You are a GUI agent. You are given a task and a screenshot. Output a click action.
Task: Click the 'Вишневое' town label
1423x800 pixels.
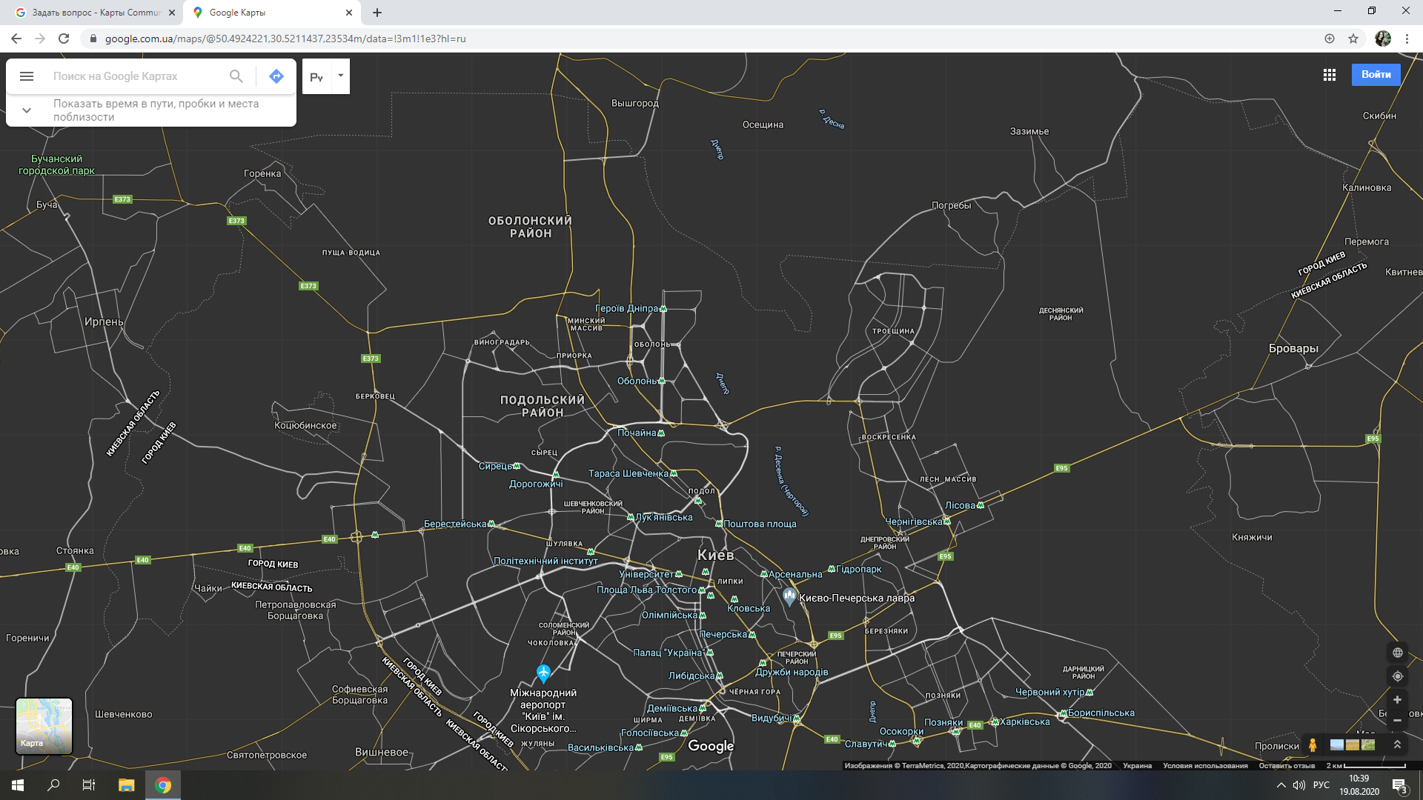[382, 752]
